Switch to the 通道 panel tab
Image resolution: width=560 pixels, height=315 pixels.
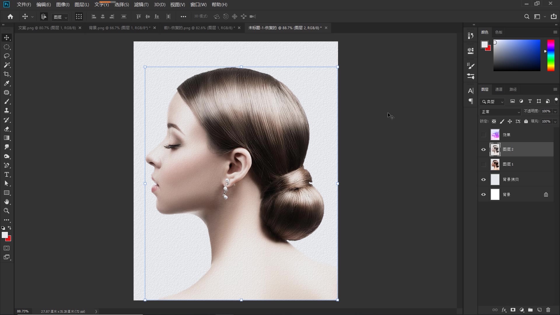pos(499,89)
